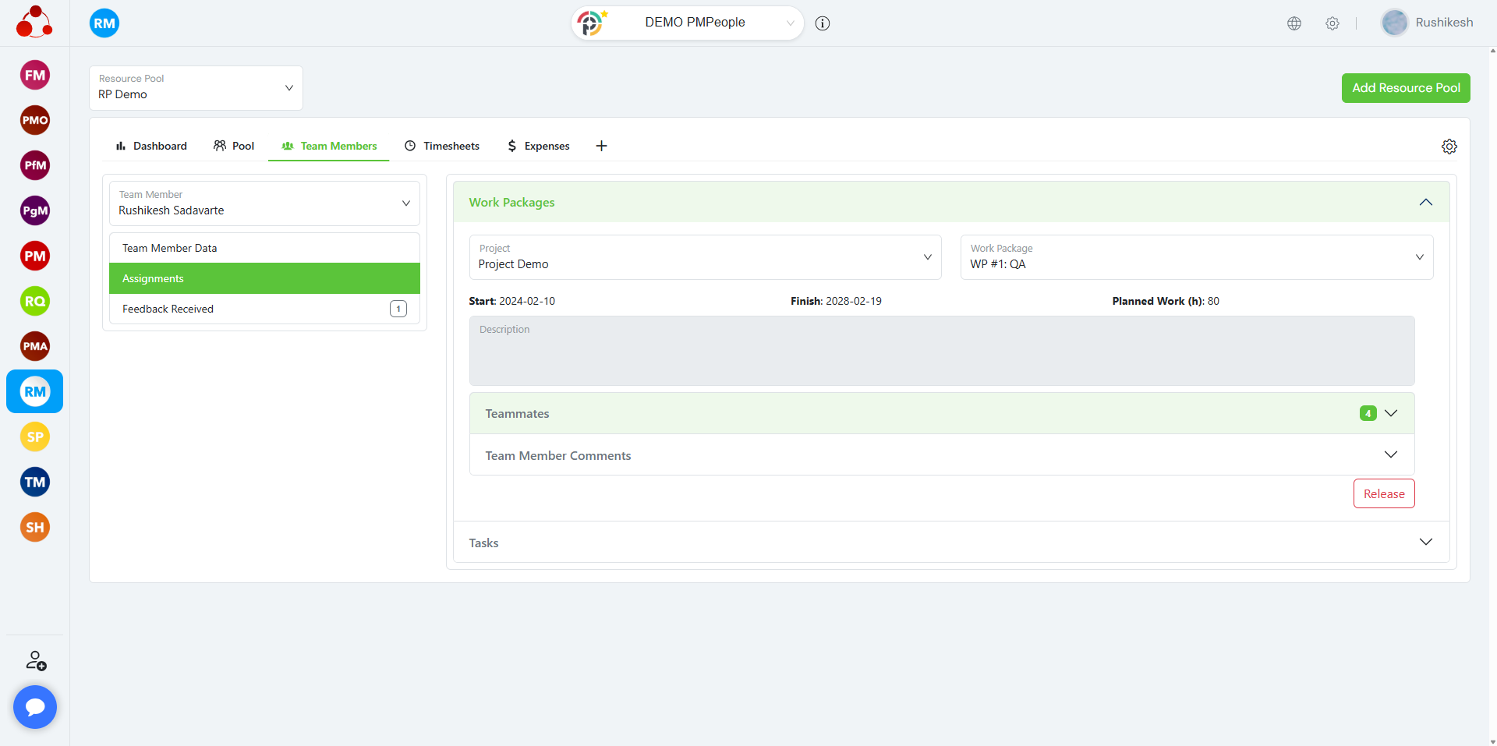This screenshot has width=1497, height=746.
Task: Select the RM module in sidebar
Action: [35, 392]
